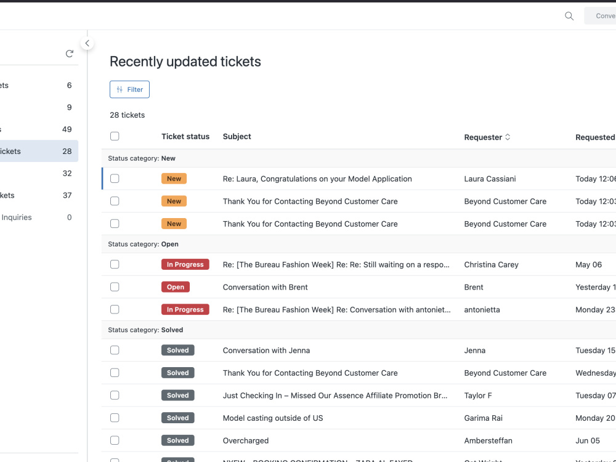Open Conversation with Jenna ticket
Image resolution: width=616 pixels, height=462 pixels.
(x=266, y=351)
